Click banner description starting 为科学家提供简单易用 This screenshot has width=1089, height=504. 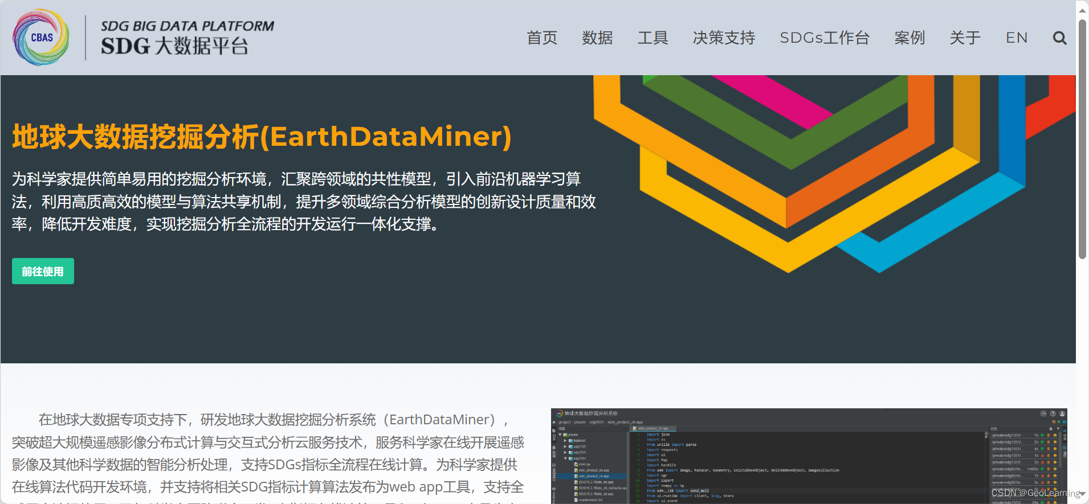point(304,202)
